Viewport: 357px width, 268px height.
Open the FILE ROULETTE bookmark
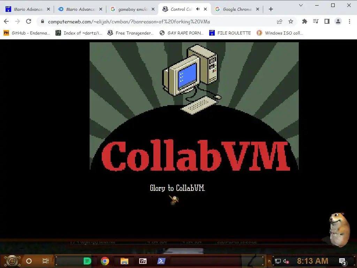(230, 33)
